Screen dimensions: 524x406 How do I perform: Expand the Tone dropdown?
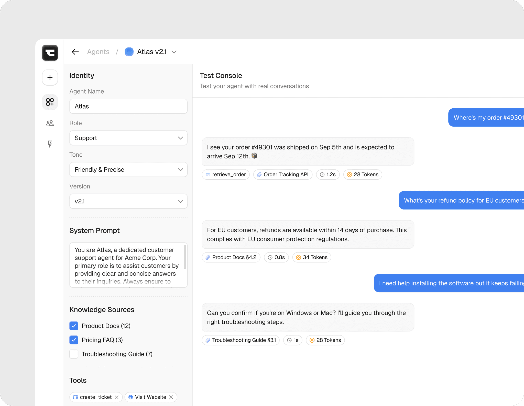coord(128,170)
